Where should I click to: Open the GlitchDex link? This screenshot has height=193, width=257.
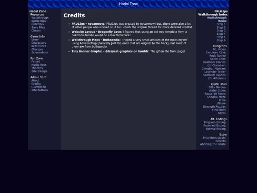pos(38,24)
